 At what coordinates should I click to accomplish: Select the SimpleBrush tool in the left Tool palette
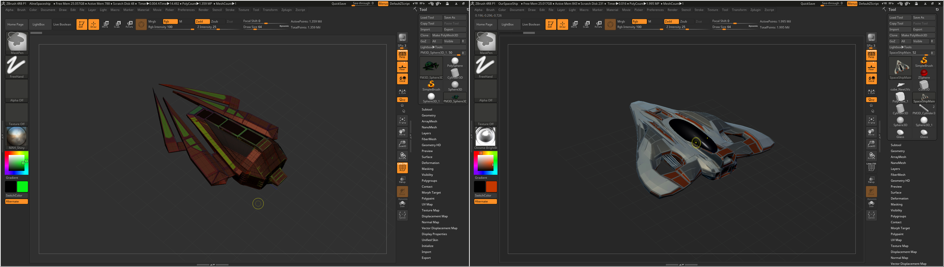tap(431, 86)
